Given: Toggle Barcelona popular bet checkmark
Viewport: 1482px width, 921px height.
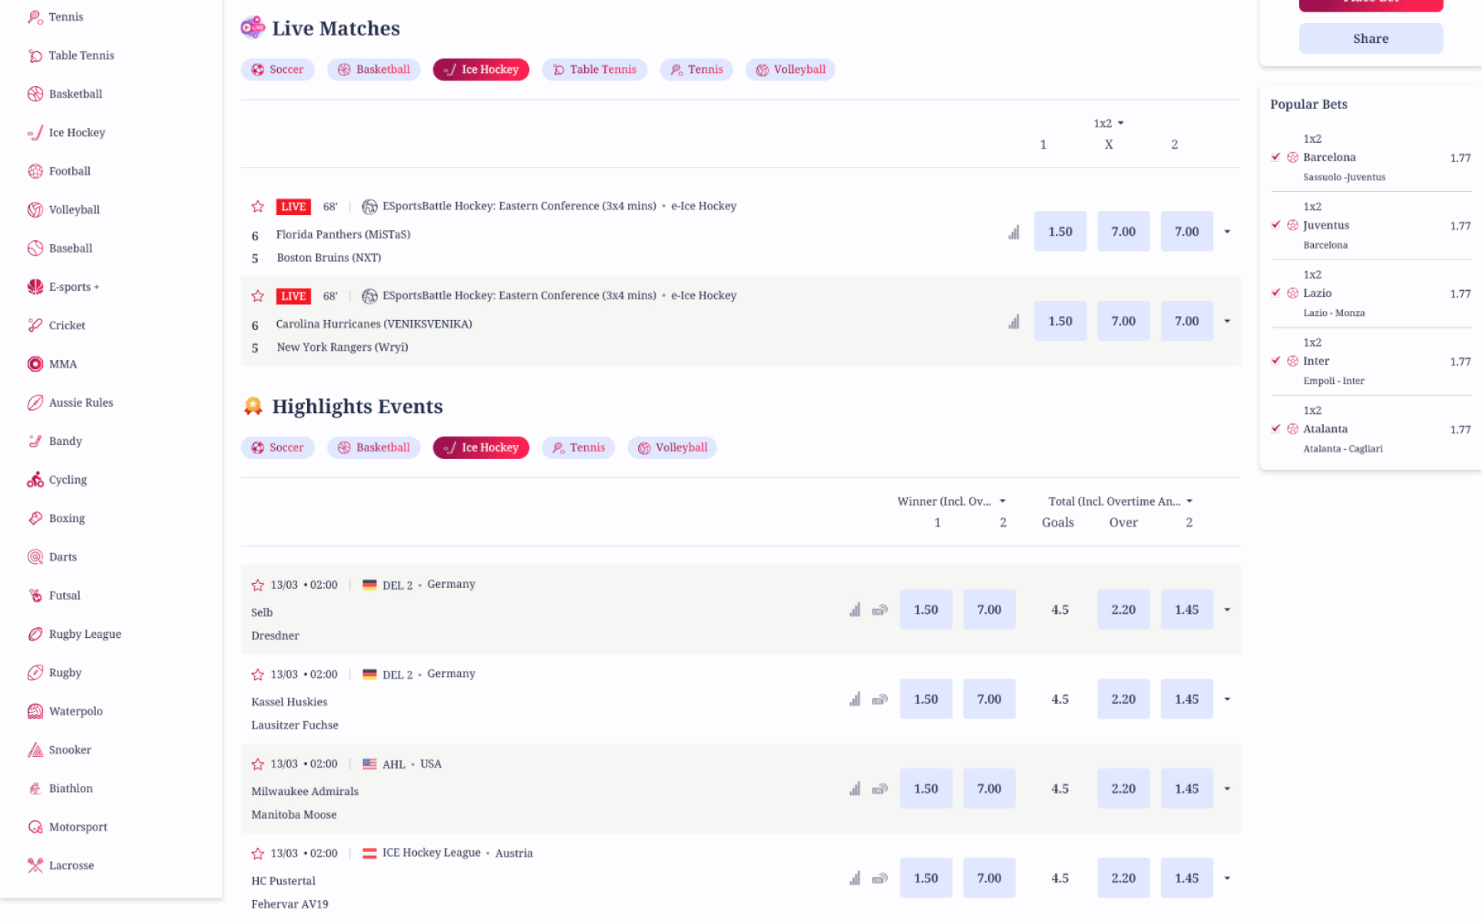Looking at the screenshot, I should [x=1275, y=157].
